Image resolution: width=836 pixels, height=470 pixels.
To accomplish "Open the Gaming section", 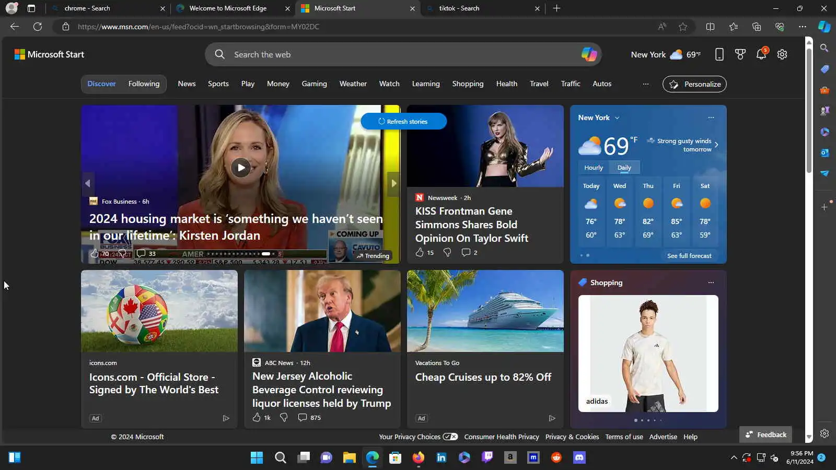I will (314, 84).
